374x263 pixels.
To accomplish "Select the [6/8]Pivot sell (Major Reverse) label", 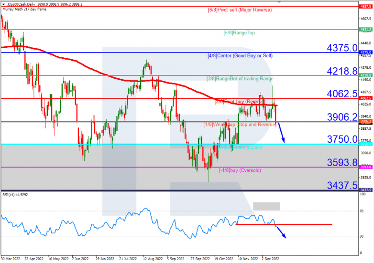I will click(x=240, y=10).
